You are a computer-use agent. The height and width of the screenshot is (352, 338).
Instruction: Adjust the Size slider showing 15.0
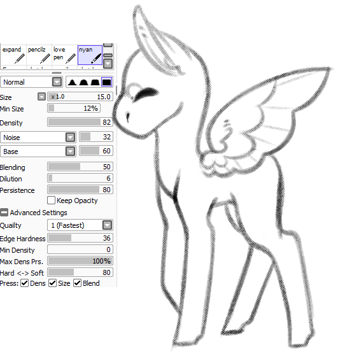80,97
